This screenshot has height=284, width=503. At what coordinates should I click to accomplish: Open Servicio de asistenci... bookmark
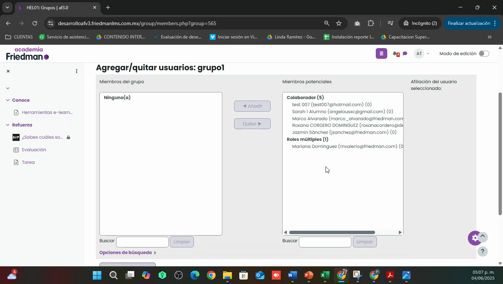[x=64, y=37]
